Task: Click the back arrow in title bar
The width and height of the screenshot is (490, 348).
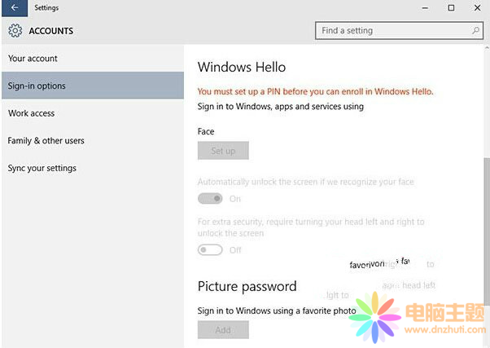Action: point(15,8)
